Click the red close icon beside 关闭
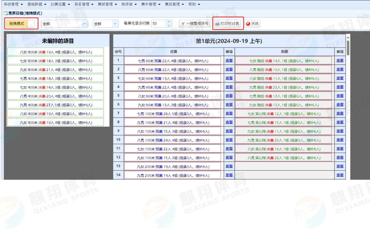 [x=248, y=24]
